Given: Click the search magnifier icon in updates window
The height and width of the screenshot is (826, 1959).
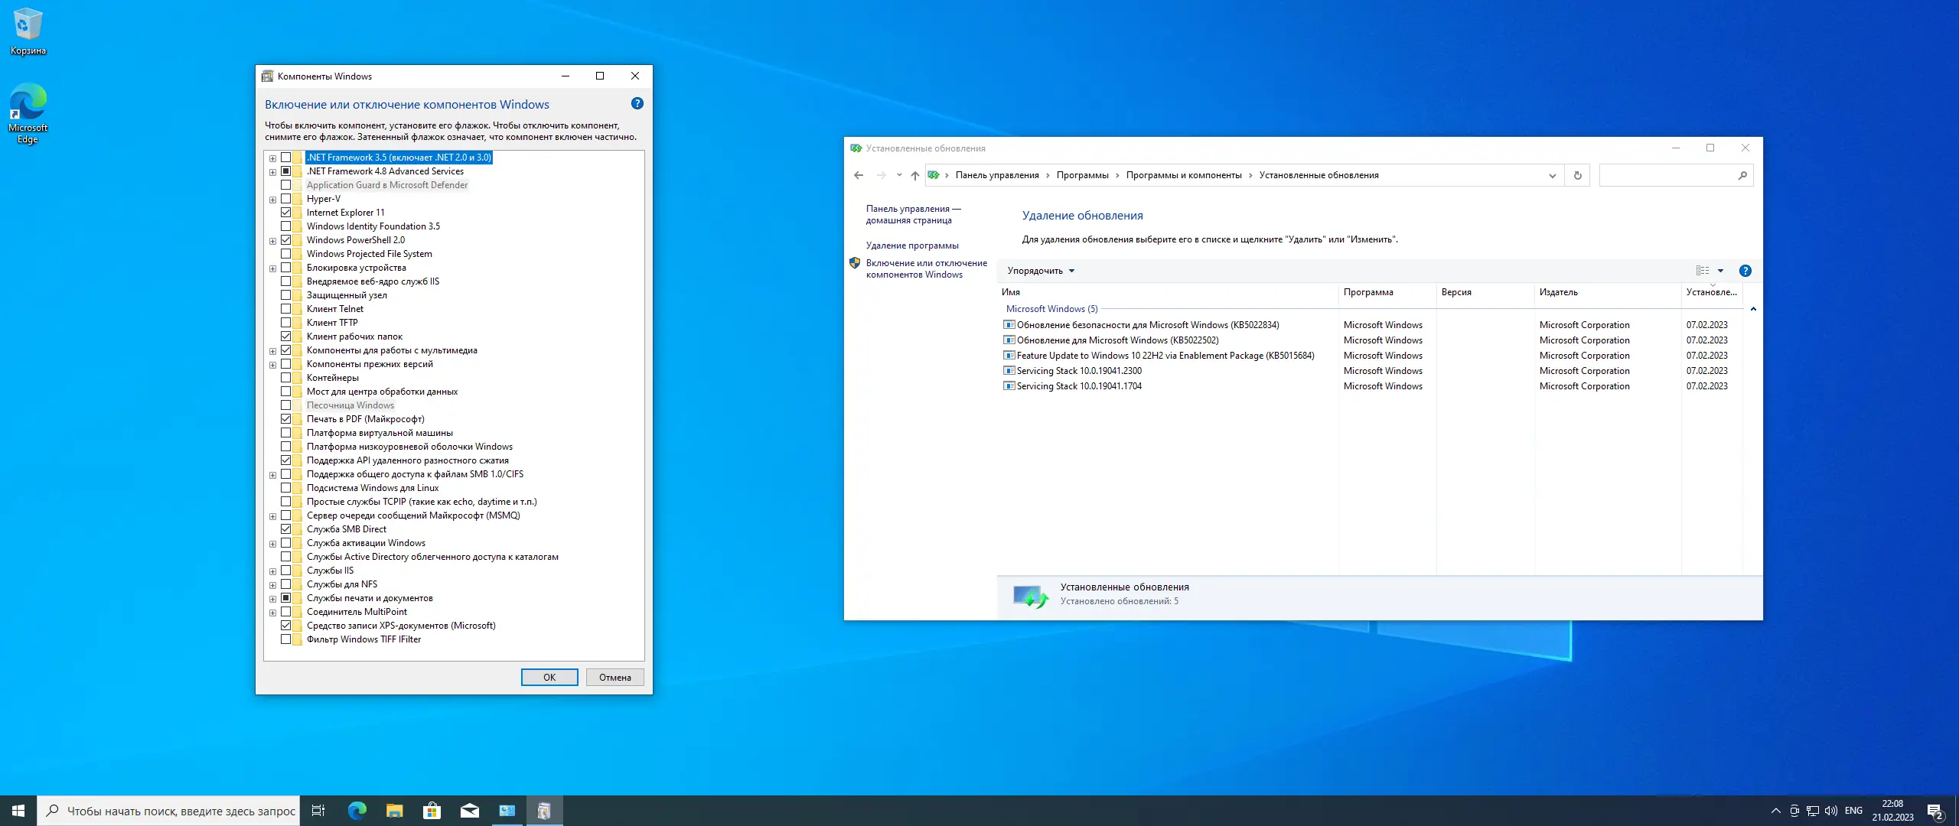Looking at the screenshot, I should [x=1742, y=175].
